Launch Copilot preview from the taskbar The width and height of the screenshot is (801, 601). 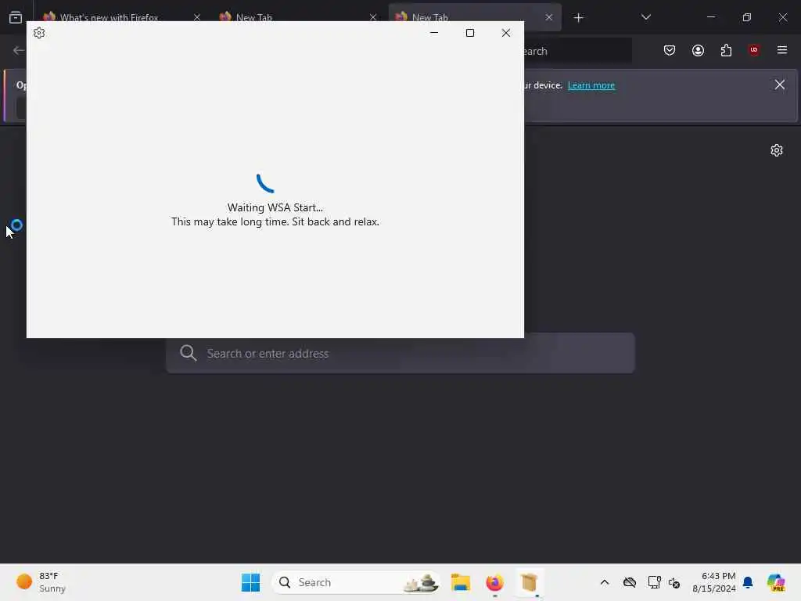pos(776,582)
